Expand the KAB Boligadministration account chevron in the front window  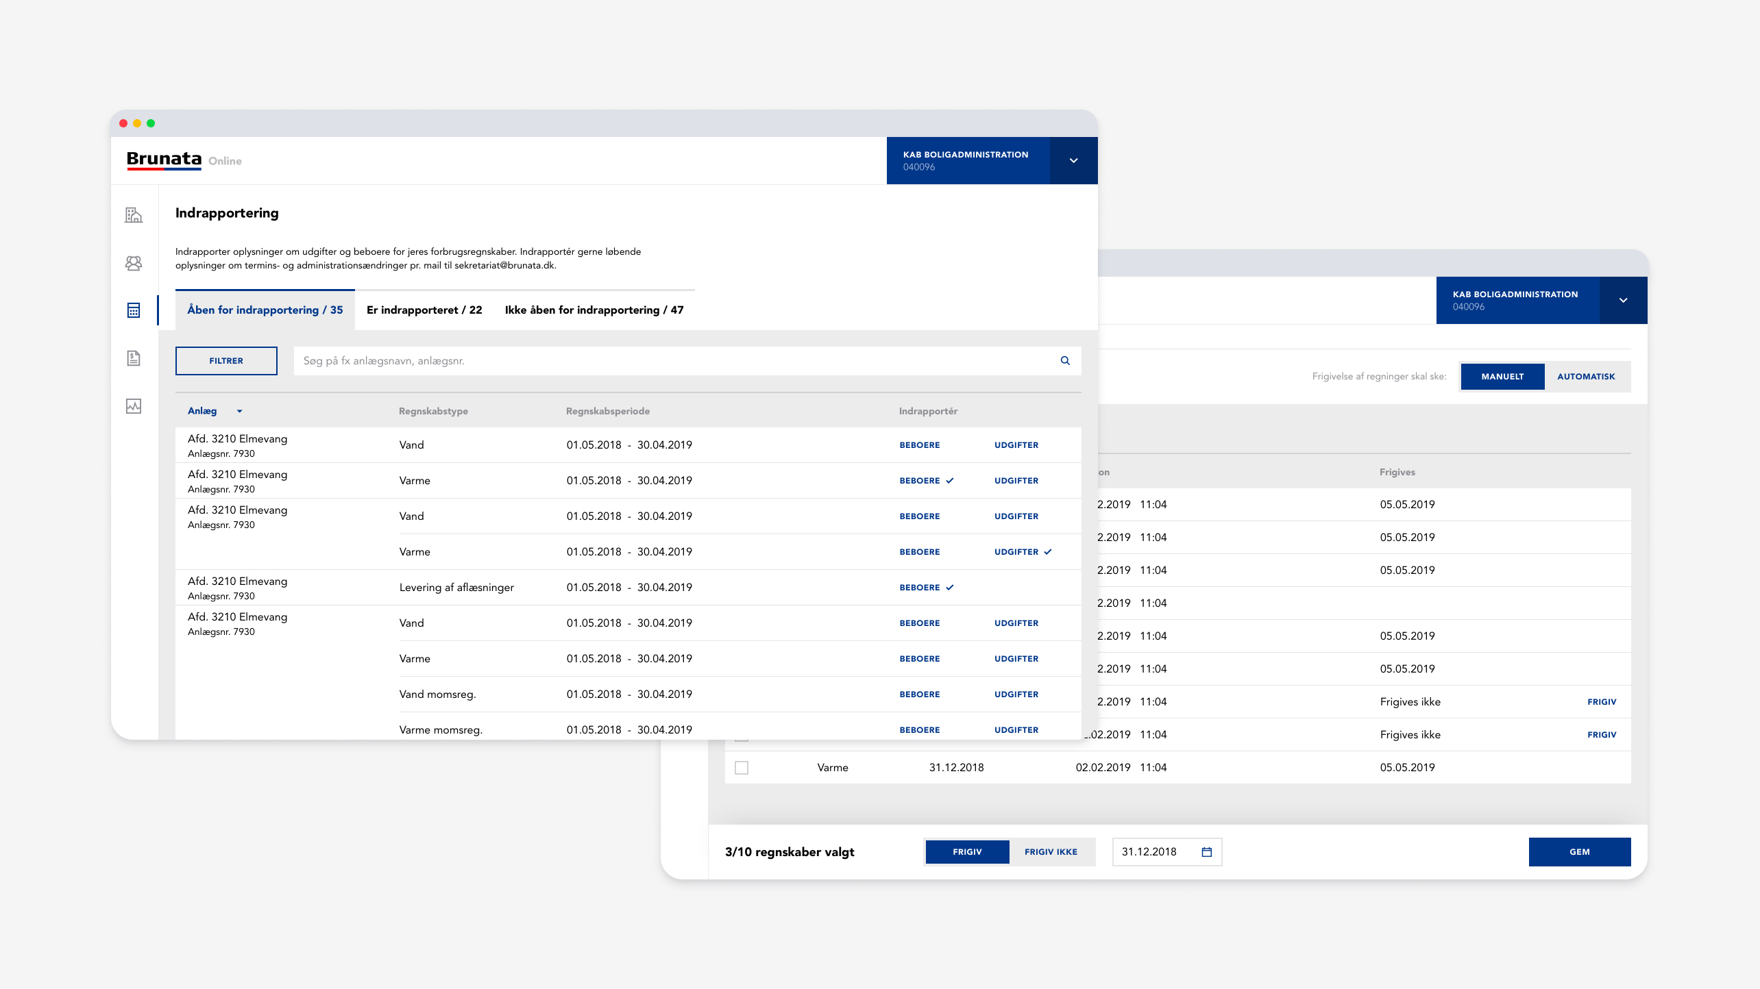(1073, 161)
